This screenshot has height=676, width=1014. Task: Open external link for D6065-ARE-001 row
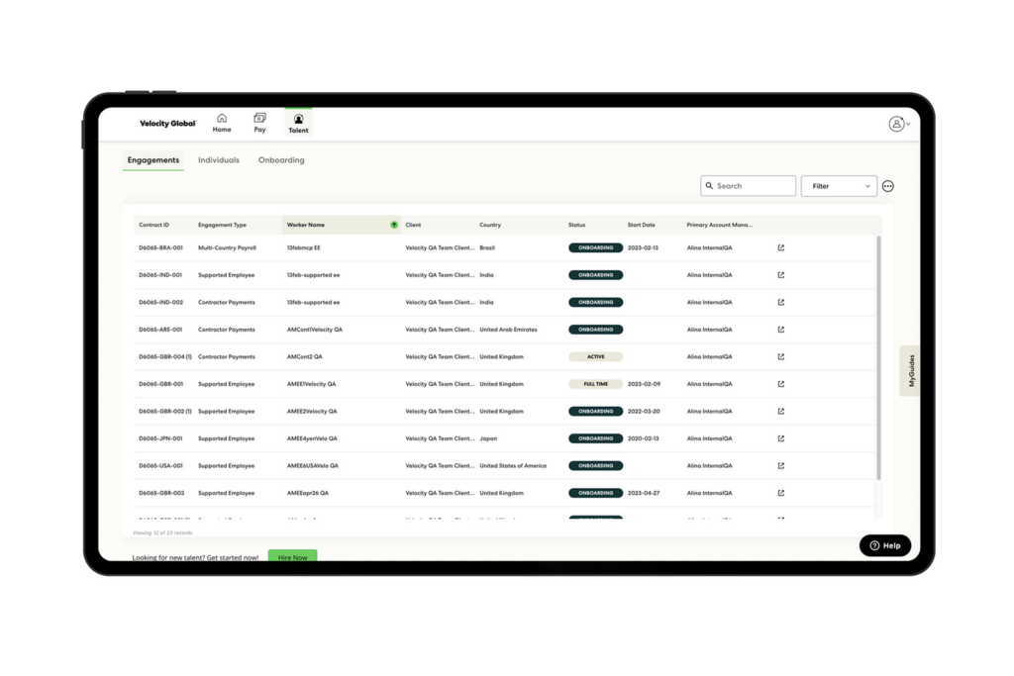[x=781, y=330]
